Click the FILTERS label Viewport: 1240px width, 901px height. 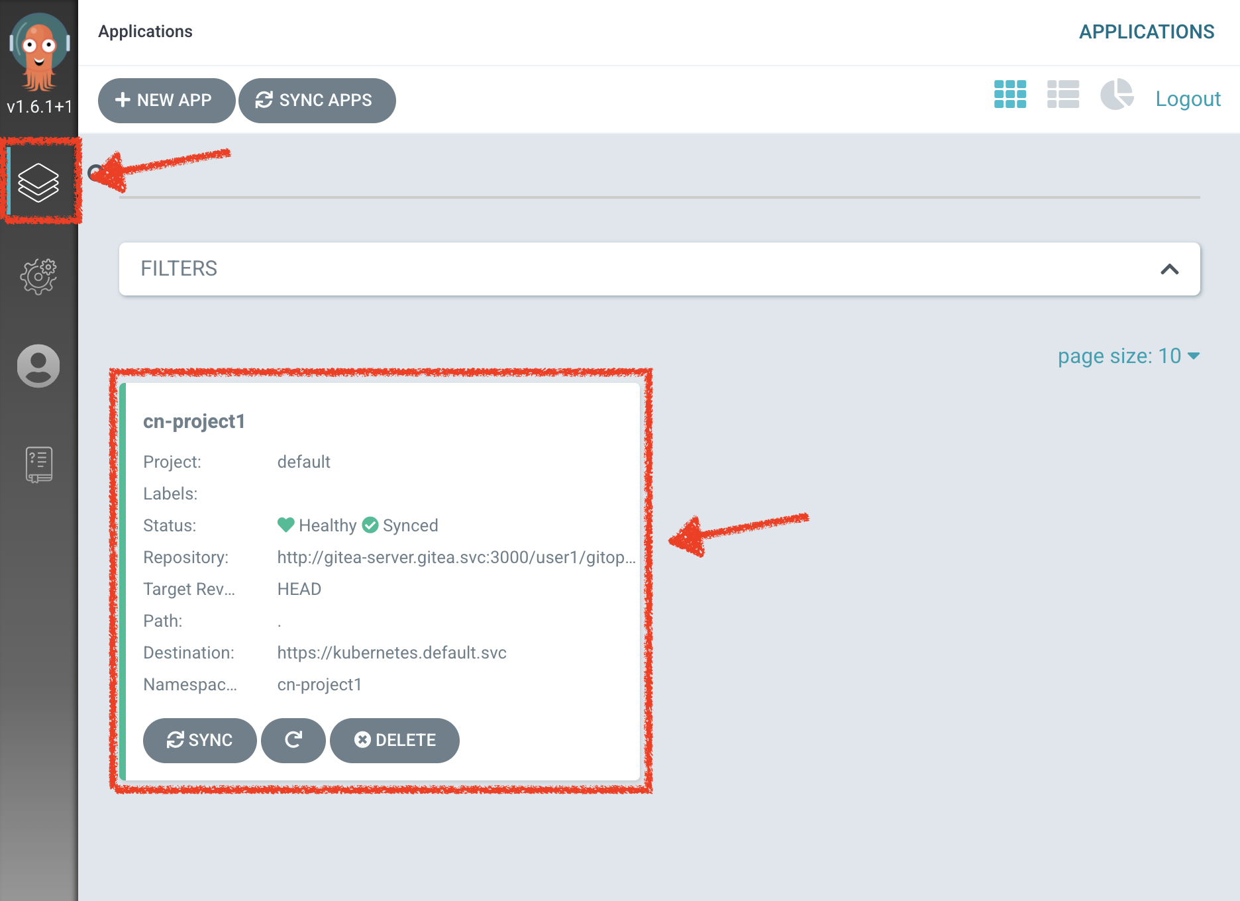coord(179,268)
